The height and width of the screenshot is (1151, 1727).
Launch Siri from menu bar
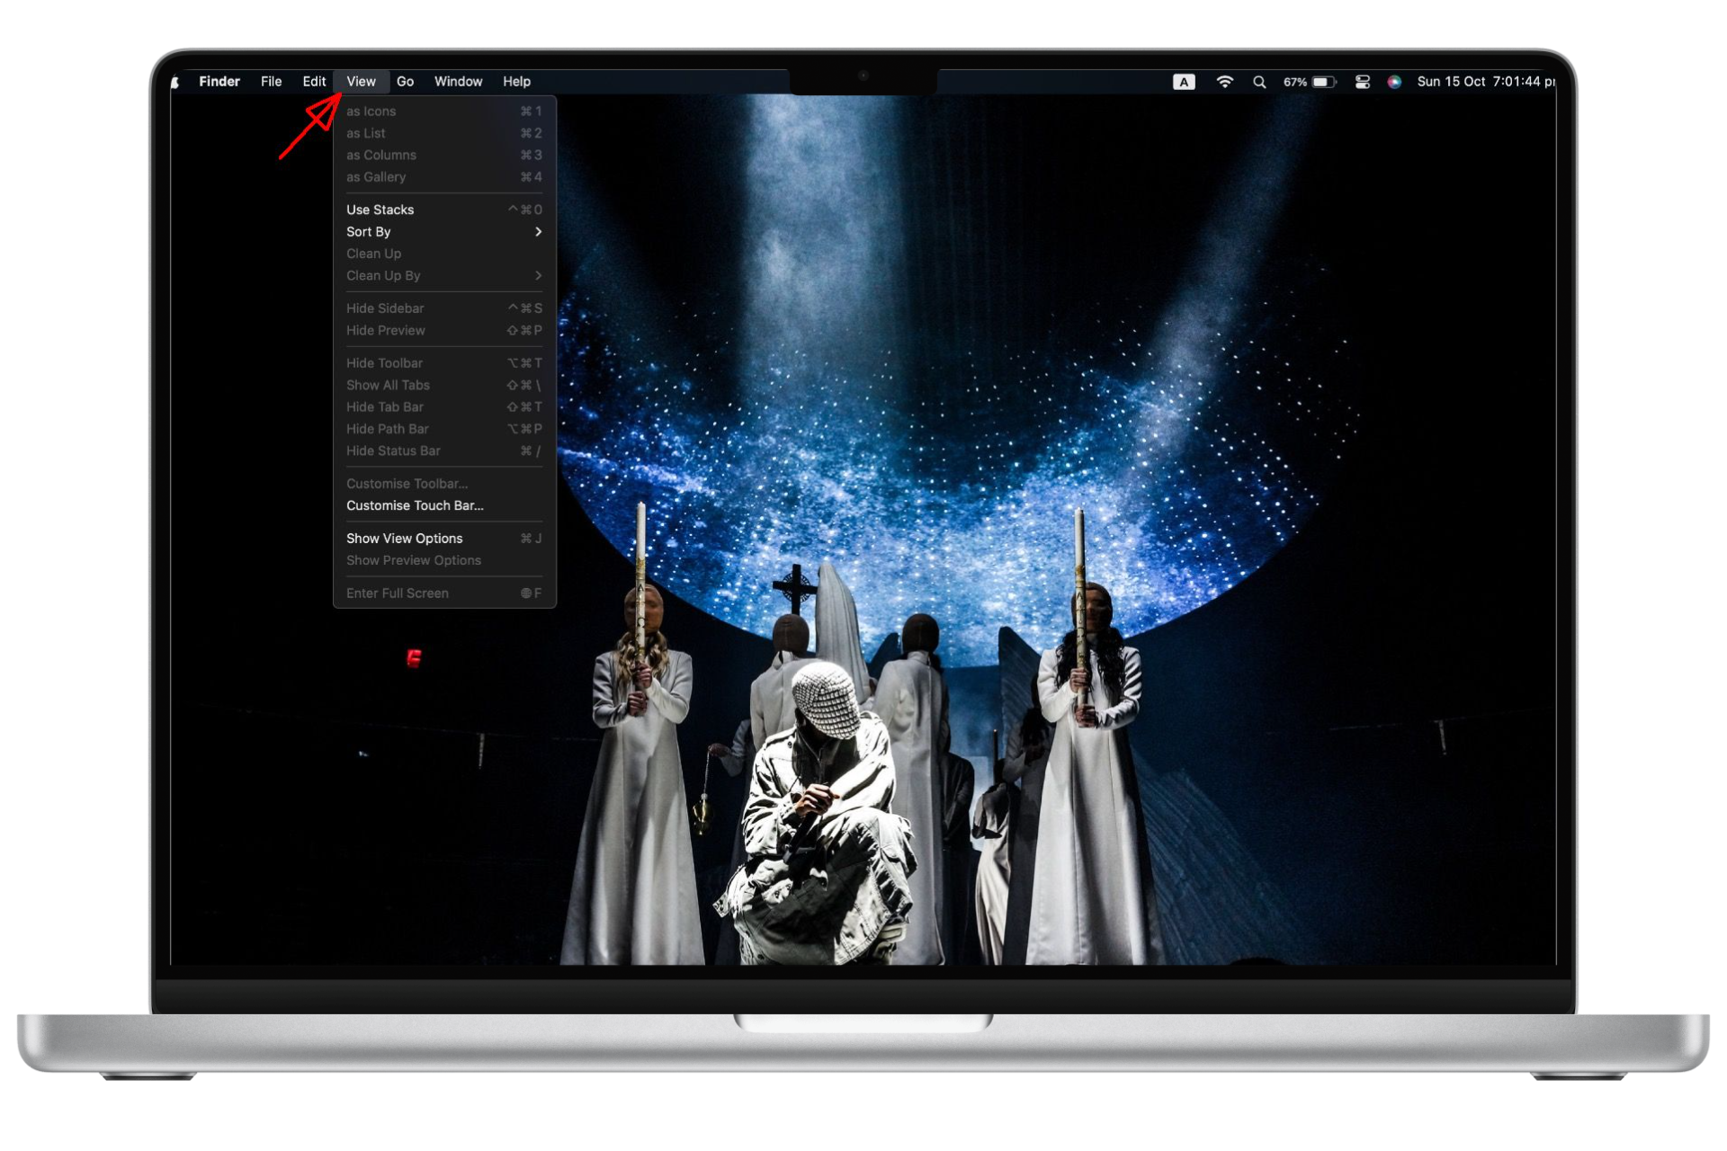[x=1394, y=82]
